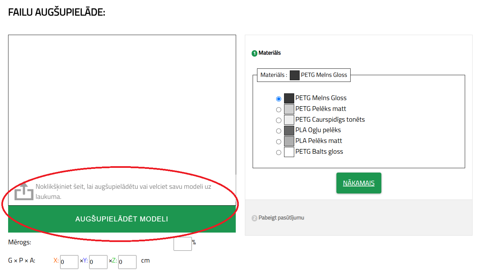Focus the X dimension input field
Screen dimensions: 482x272
click(x=69, y=262)
